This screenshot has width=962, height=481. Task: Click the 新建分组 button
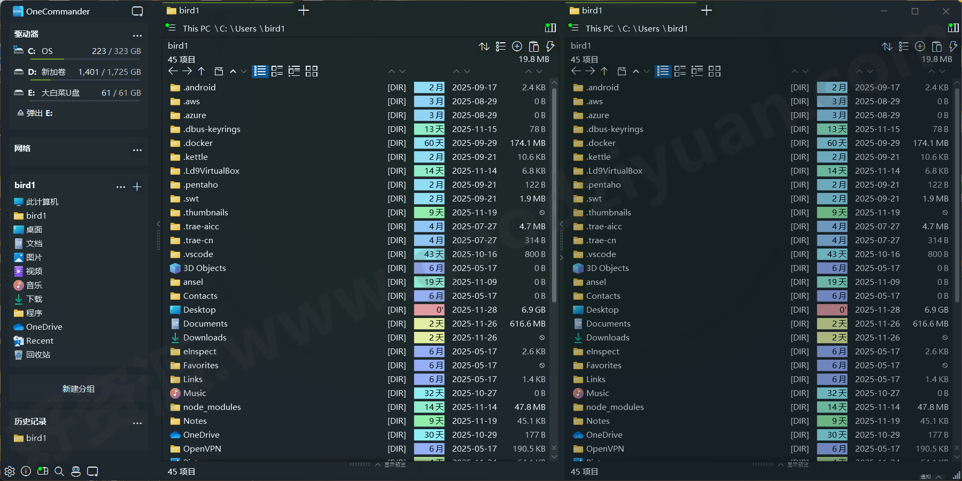[x=78, y=389]
